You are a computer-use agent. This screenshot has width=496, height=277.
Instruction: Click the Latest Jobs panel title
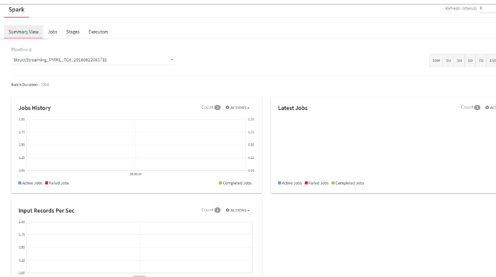pos(293,108)
